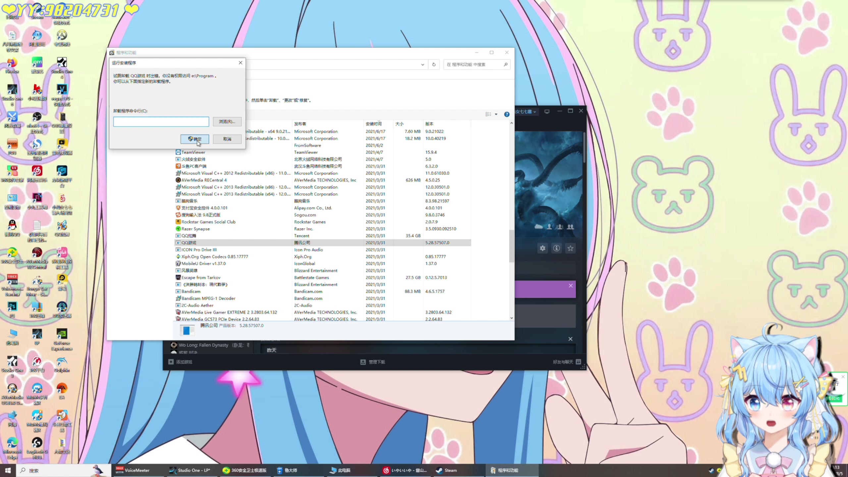The height and width of the screenshot is (477, 848).
Task: Open the 网易云音乐 desktop shortcut
Action: (37, 174)
